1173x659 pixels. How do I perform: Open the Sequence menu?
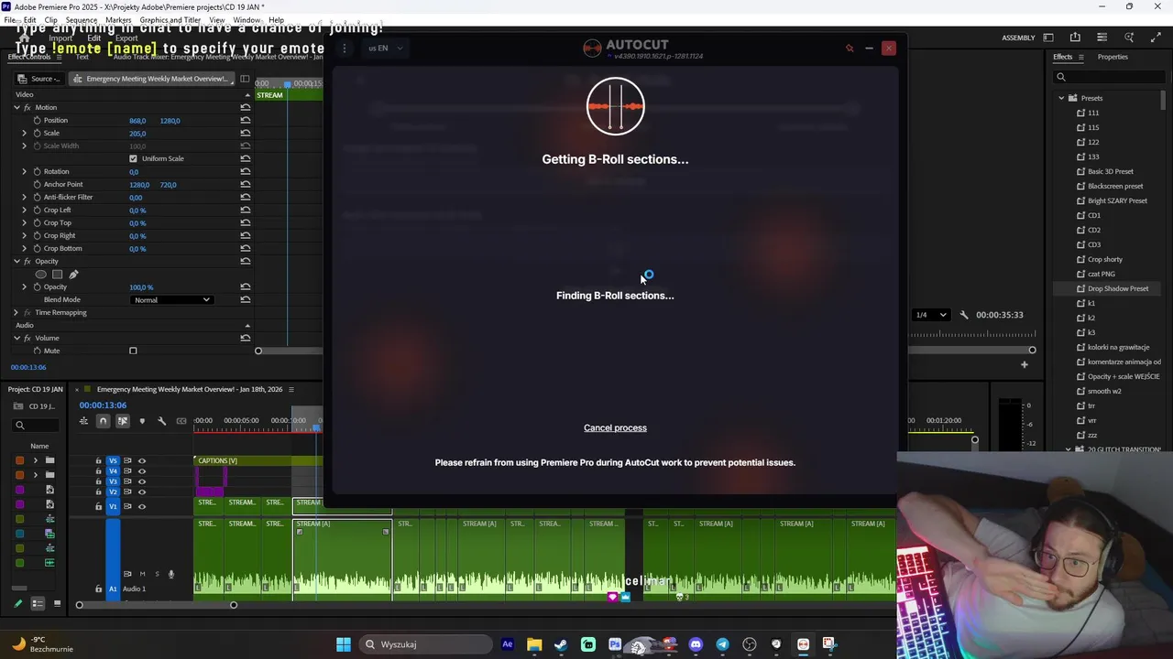click(82, 19)
